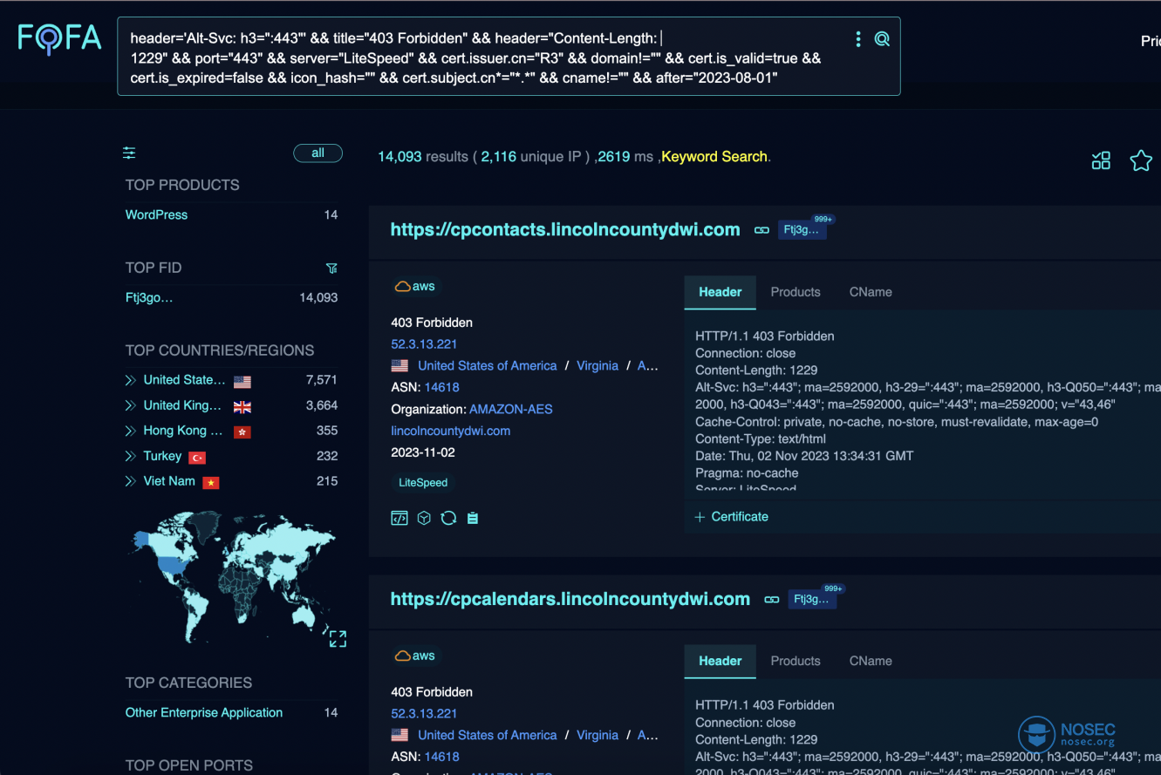The image size is (1161, 775).
Task: Expand the world map to fullscreen
Action: [x=338, y=639]
